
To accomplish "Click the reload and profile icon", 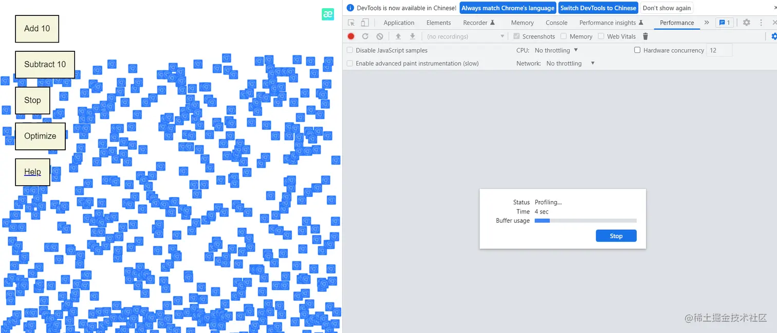I will pyautogui.click(x=365, y=36).
